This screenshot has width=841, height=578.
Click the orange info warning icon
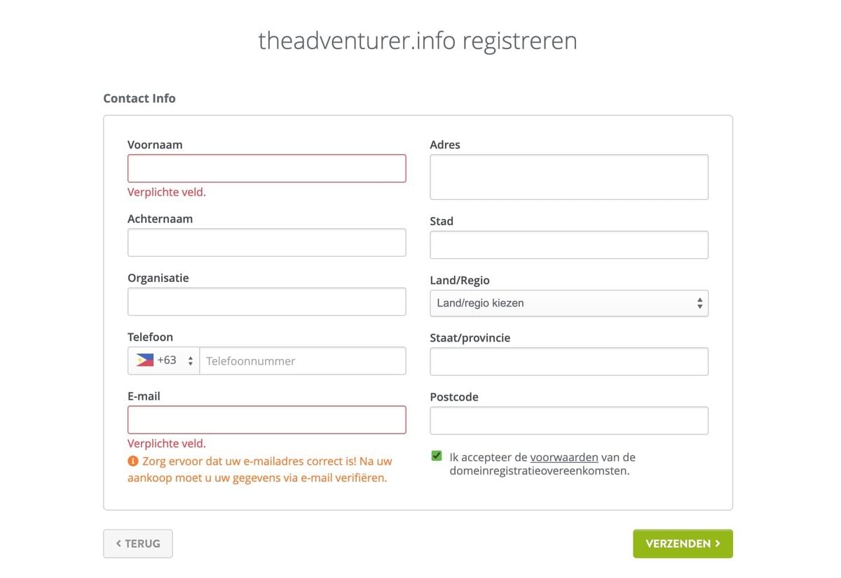point(132,461)
